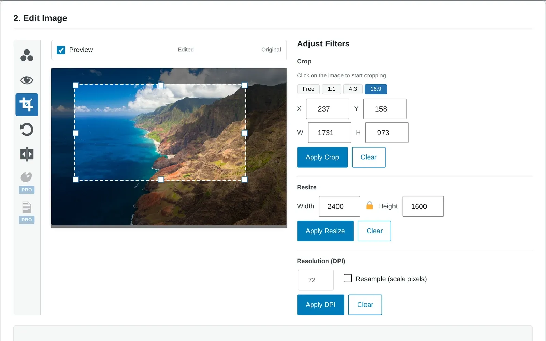Click right-middle crop selection handle

point(245,133)
